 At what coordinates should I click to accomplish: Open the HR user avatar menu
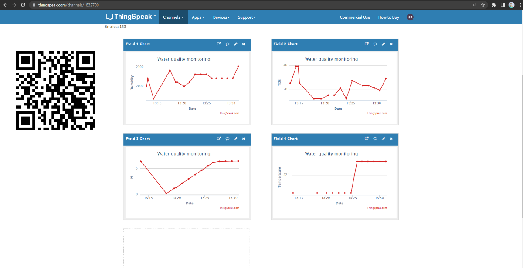point(410,17)
